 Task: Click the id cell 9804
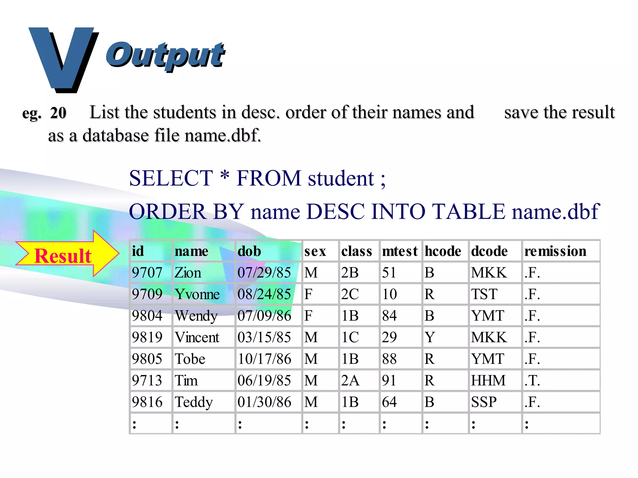click(147, 316)
